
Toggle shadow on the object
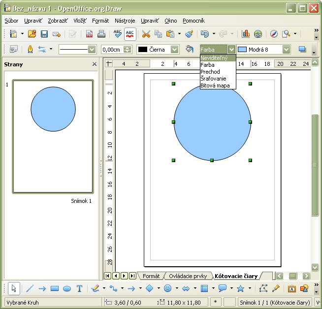click(302, 50)
